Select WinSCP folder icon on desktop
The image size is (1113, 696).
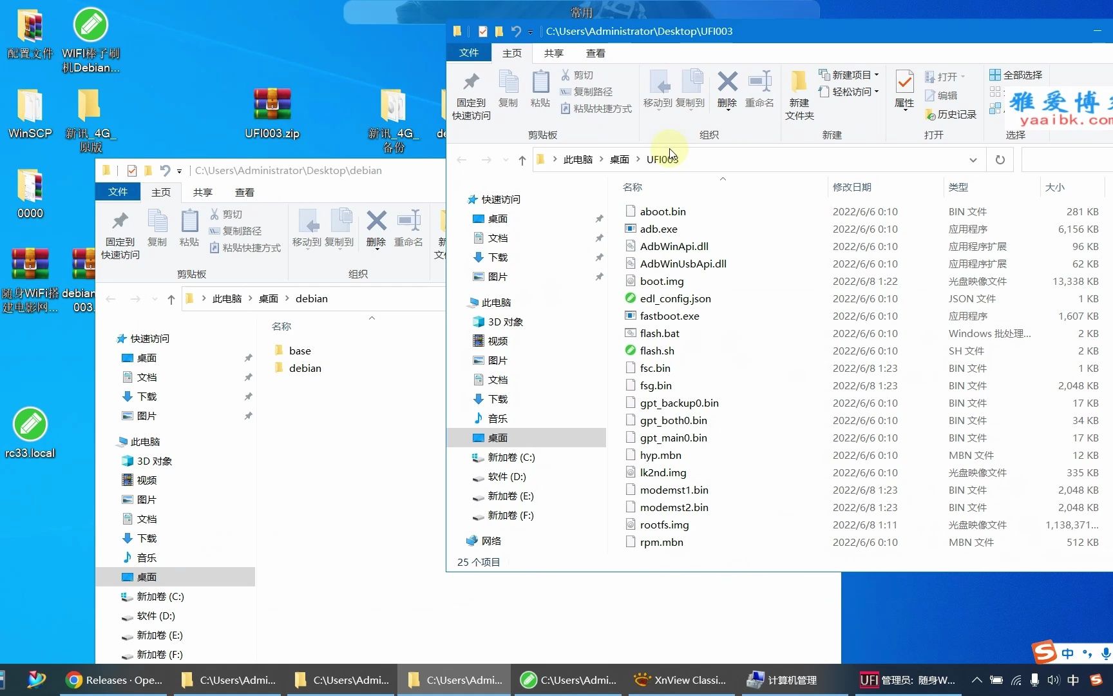tap(30, 113)
